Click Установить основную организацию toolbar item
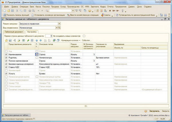172x122 pixels. [x=48, y=15]
